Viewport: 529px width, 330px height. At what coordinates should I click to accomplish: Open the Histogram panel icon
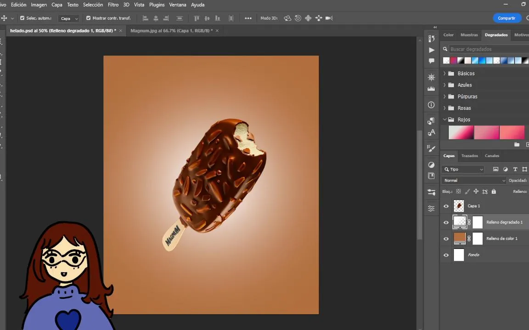[x=431, y=88]
